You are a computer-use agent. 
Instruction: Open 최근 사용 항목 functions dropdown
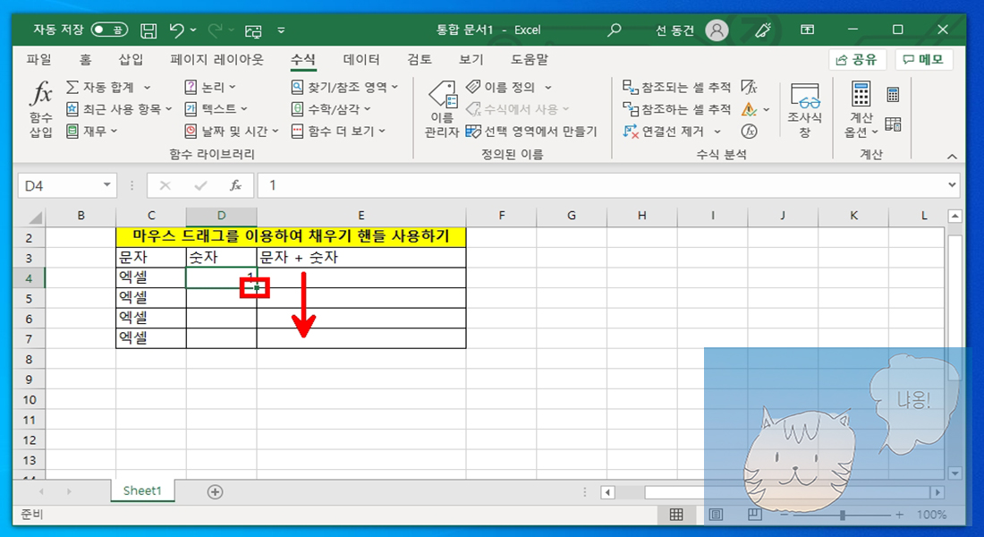click(119, 109)
